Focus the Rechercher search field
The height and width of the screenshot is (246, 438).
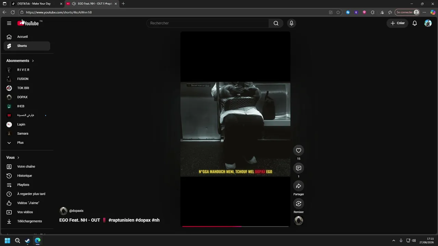pyautogui.click(x=208, y=23)
